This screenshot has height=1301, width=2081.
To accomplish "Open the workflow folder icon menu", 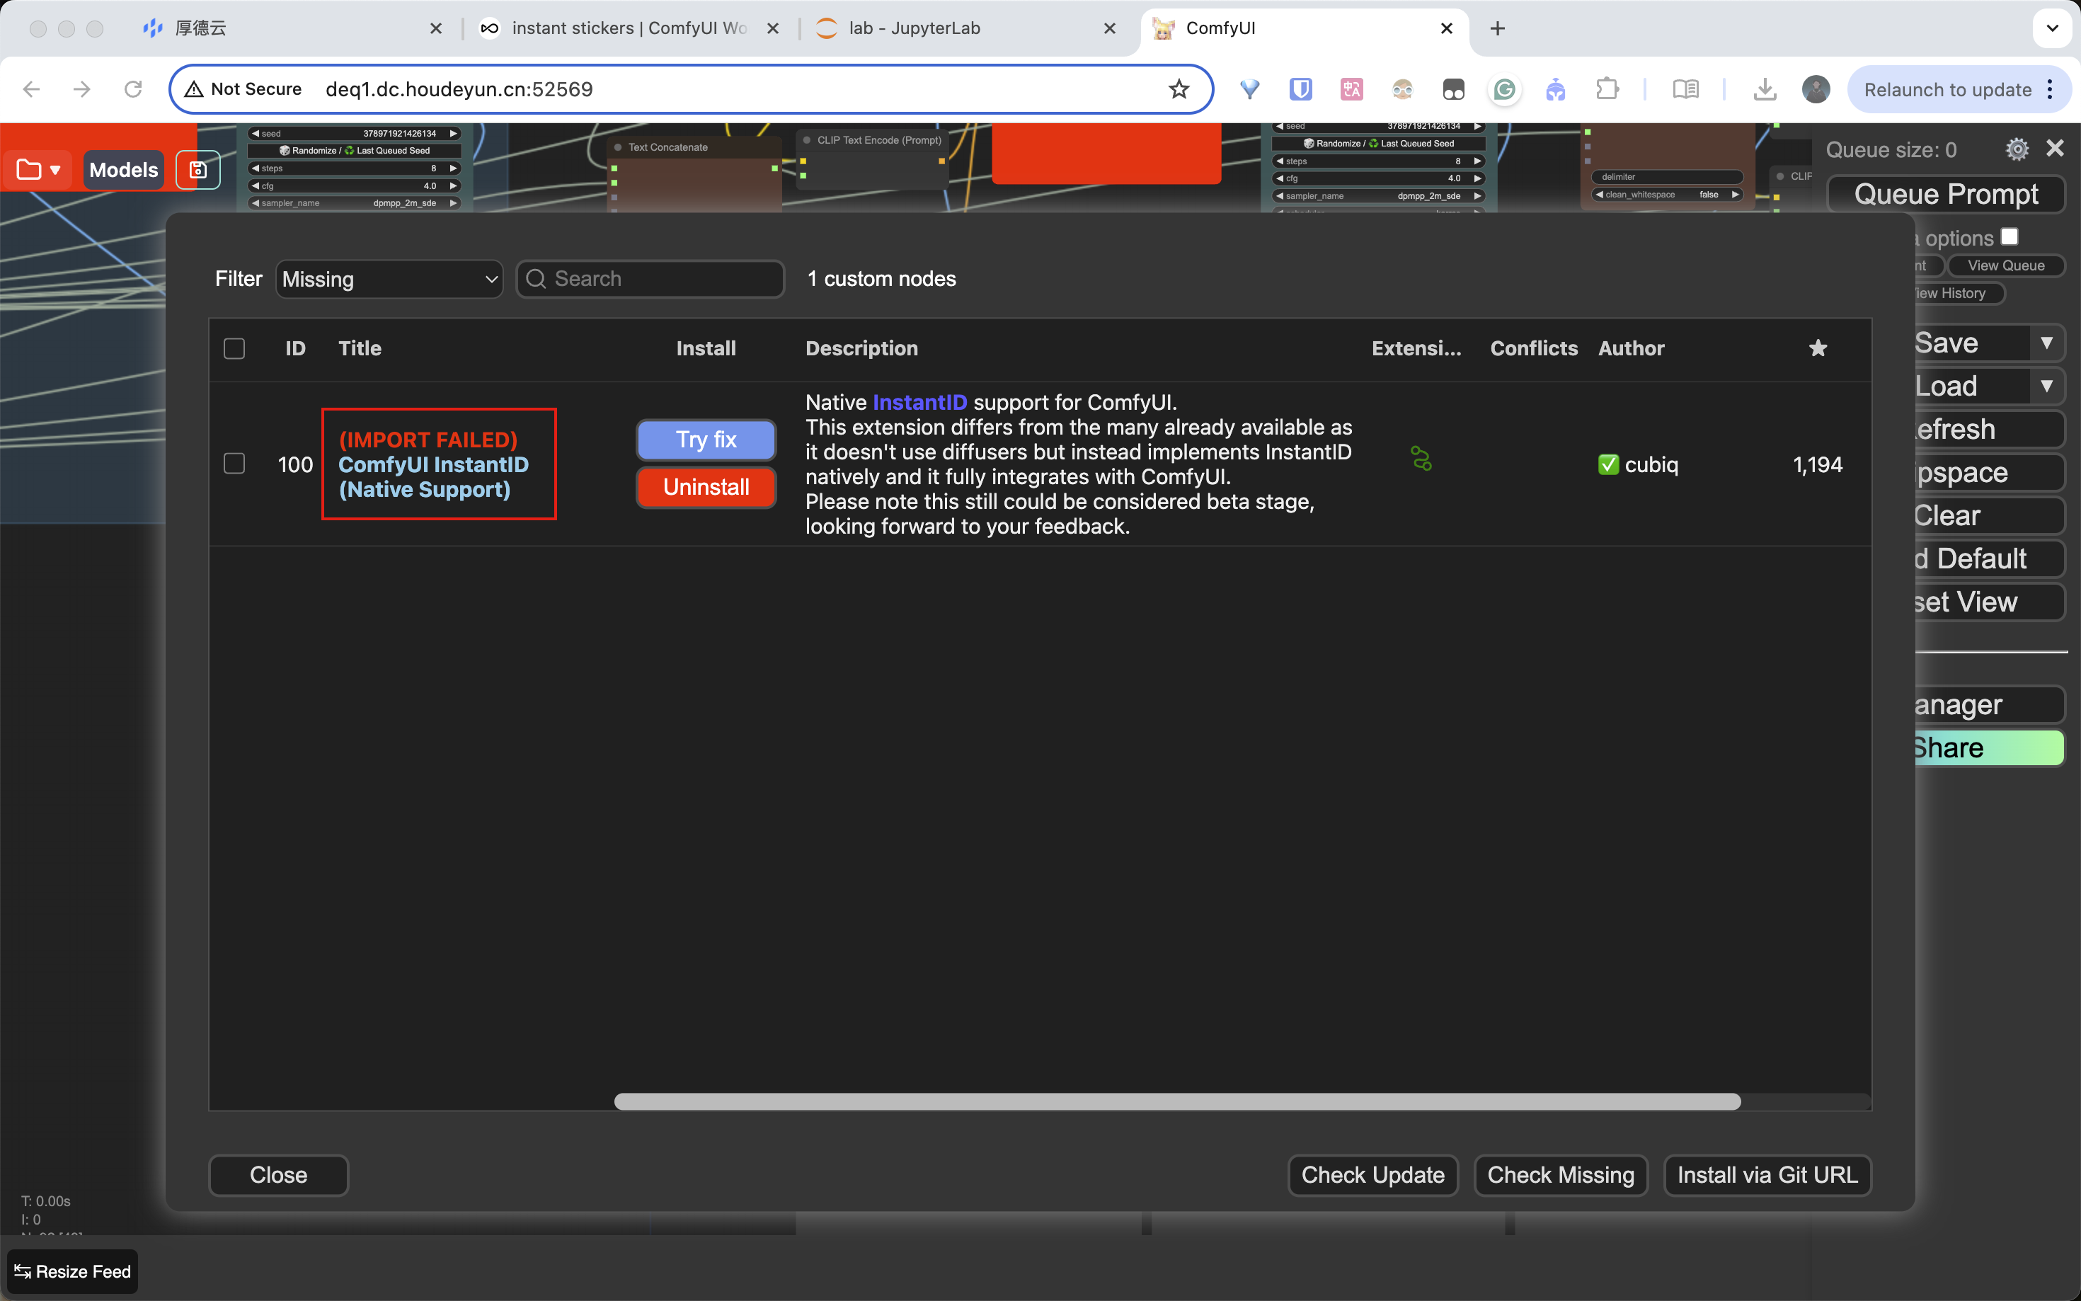I will click(39, 169).
